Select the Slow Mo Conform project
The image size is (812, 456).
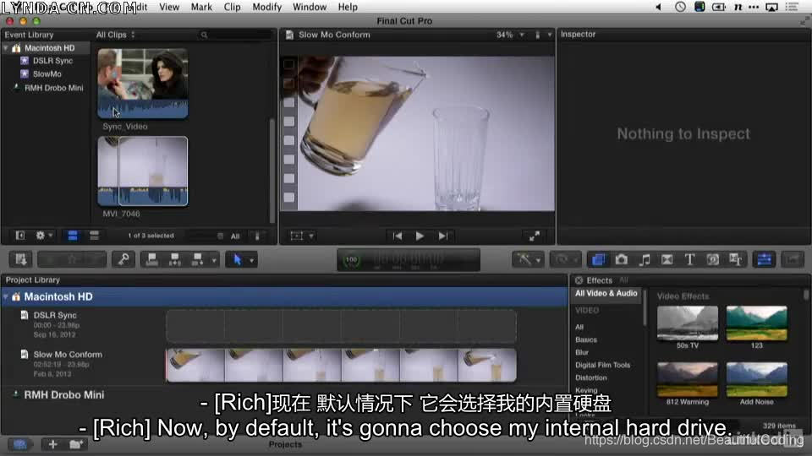coord(68,354)
